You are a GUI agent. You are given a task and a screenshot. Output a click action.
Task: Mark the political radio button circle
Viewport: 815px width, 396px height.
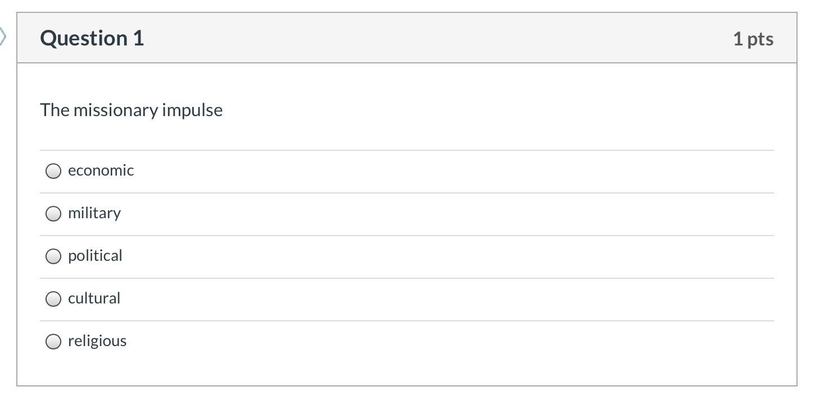click(53, 256)
